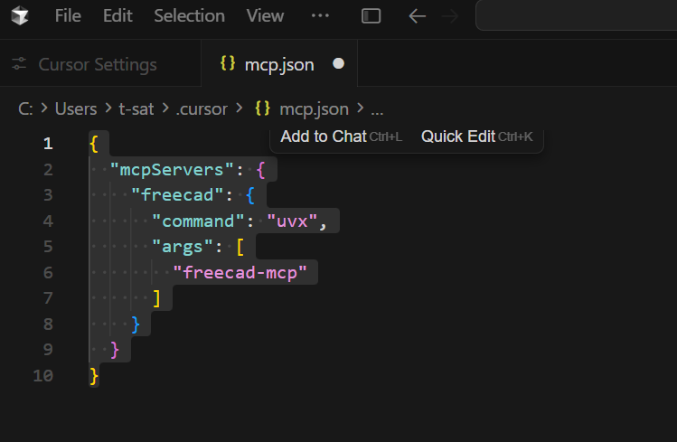Open the Edit menu
Viewport: 677px width, 442px height.
point(118,16)
